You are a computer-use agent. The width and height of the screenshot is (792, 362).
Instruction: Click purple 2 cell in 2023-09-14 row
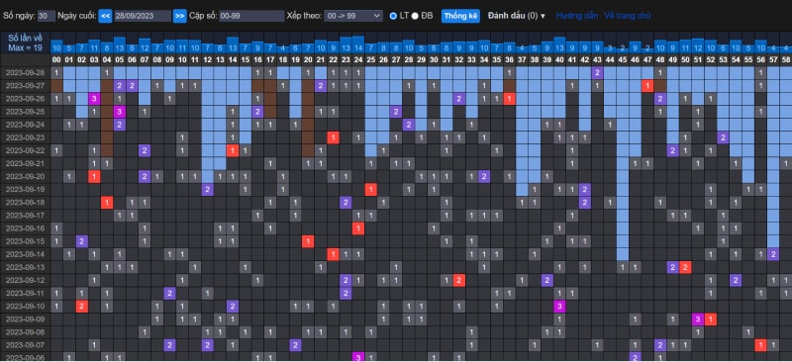pos(773,254)
